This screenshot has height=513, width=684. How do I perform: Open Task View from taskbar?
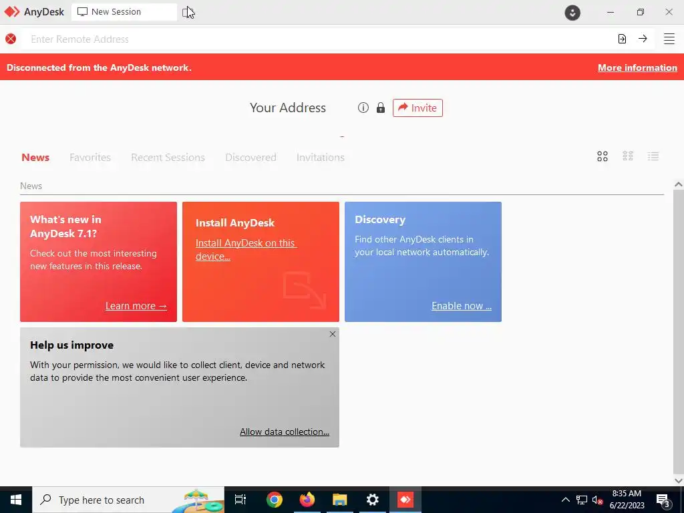240,500
